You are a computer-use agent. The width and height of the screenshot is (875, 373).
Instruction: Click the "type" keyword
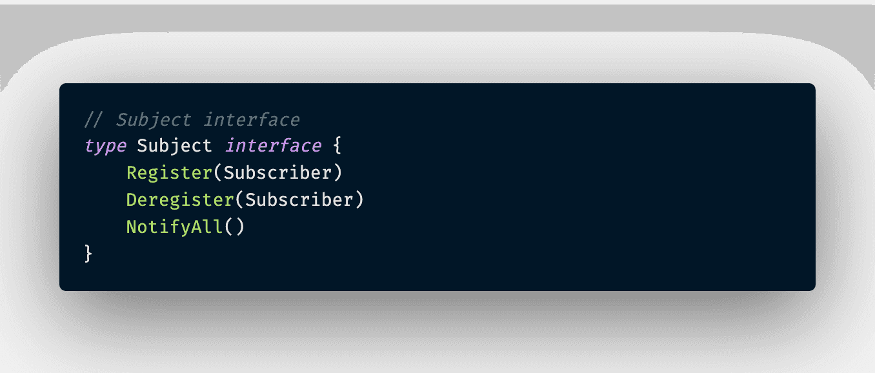pos(105,146)
